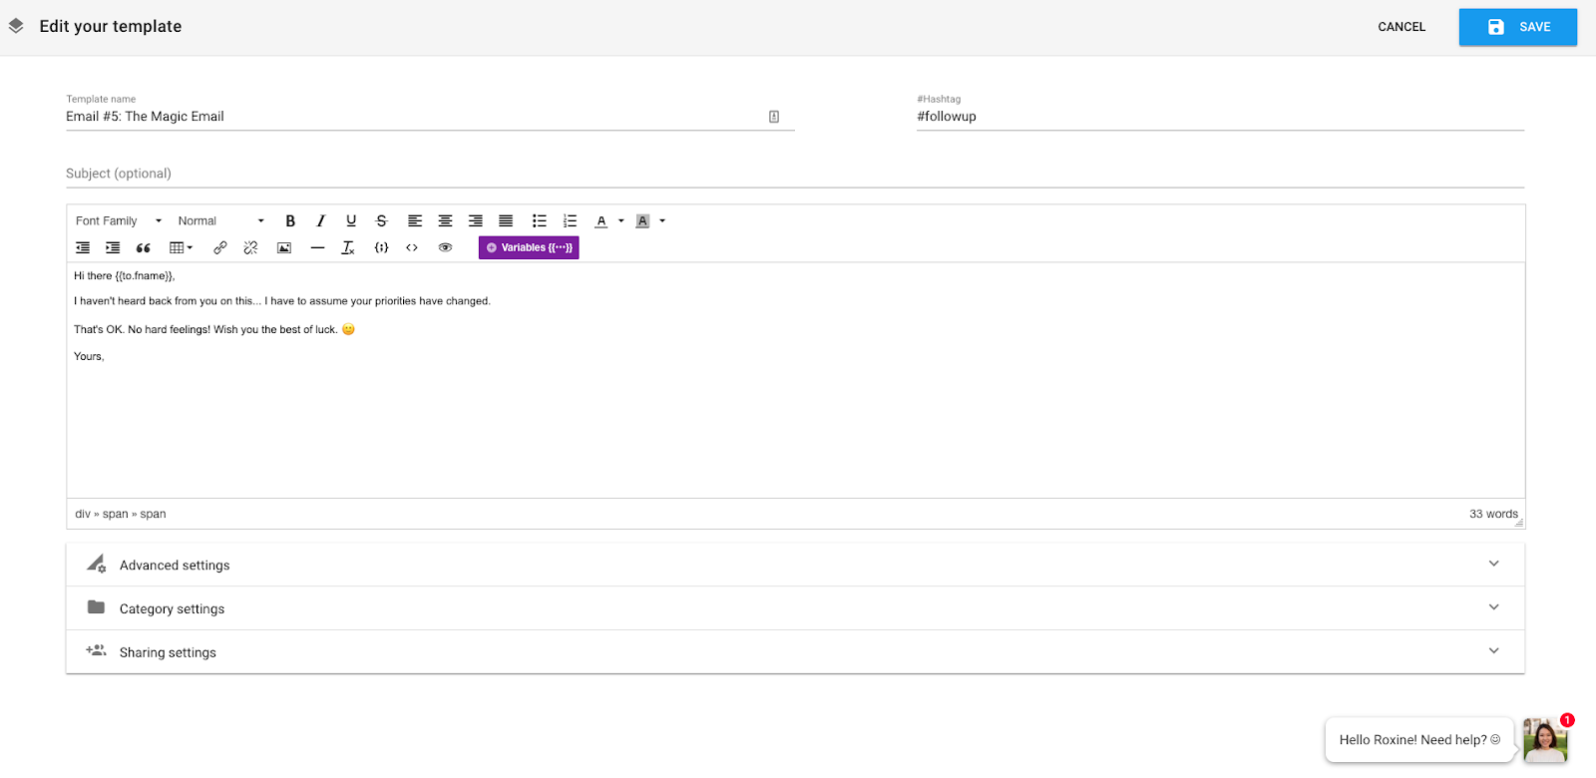Click the Hashtag field

[1220, 117]
